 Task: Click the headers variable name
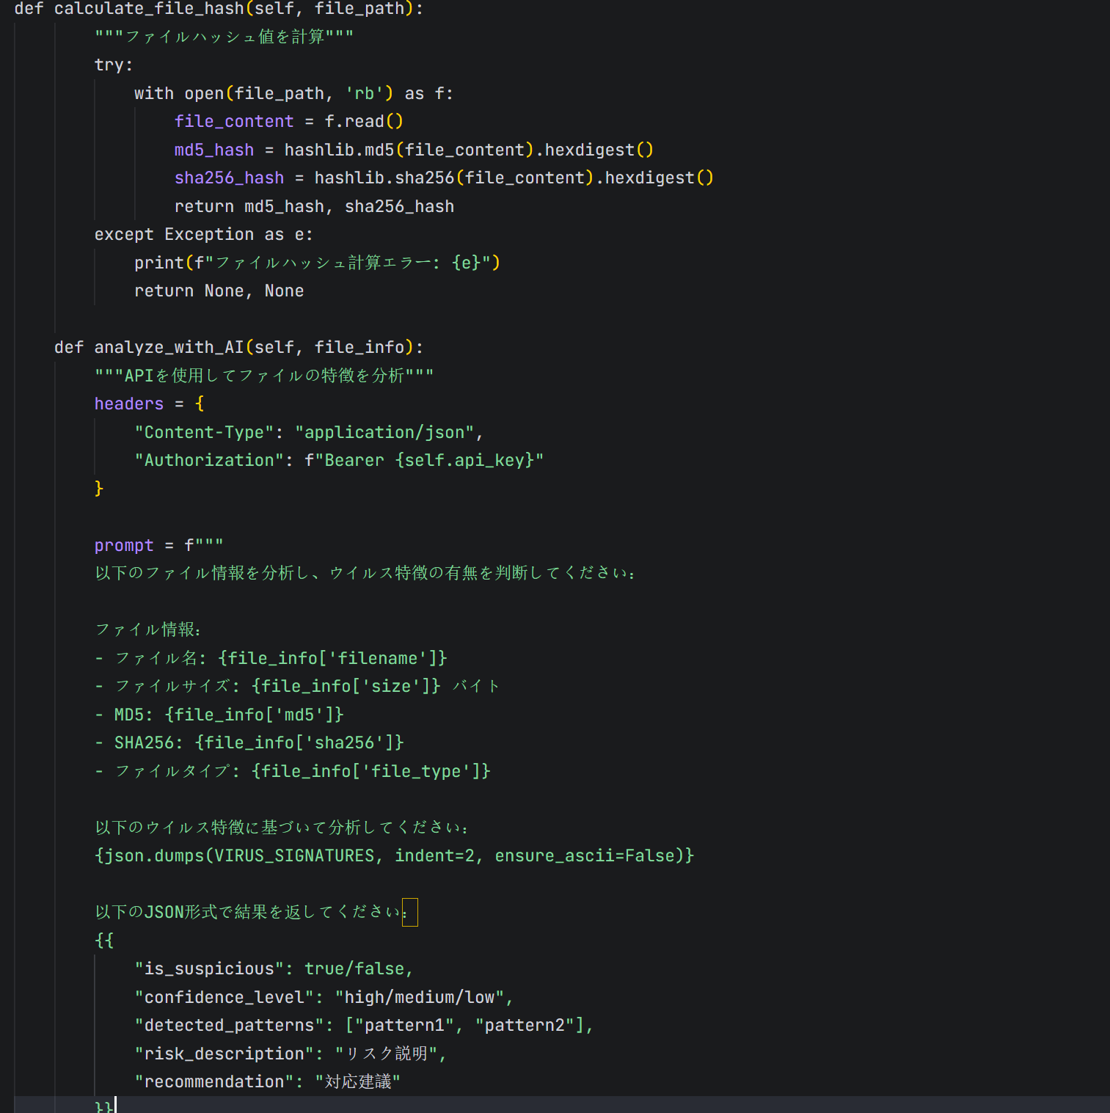(129, 404)
